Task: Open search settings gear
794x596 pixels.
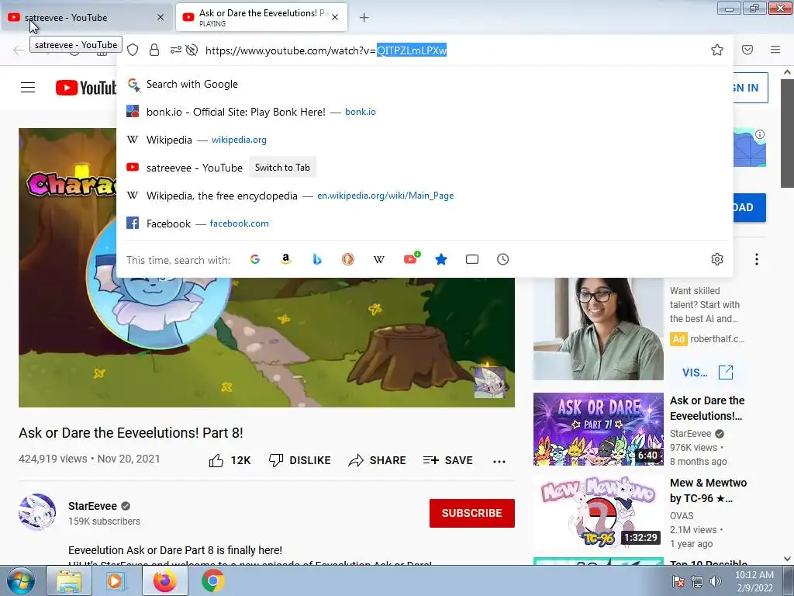Action: click(x=717, y=259)
